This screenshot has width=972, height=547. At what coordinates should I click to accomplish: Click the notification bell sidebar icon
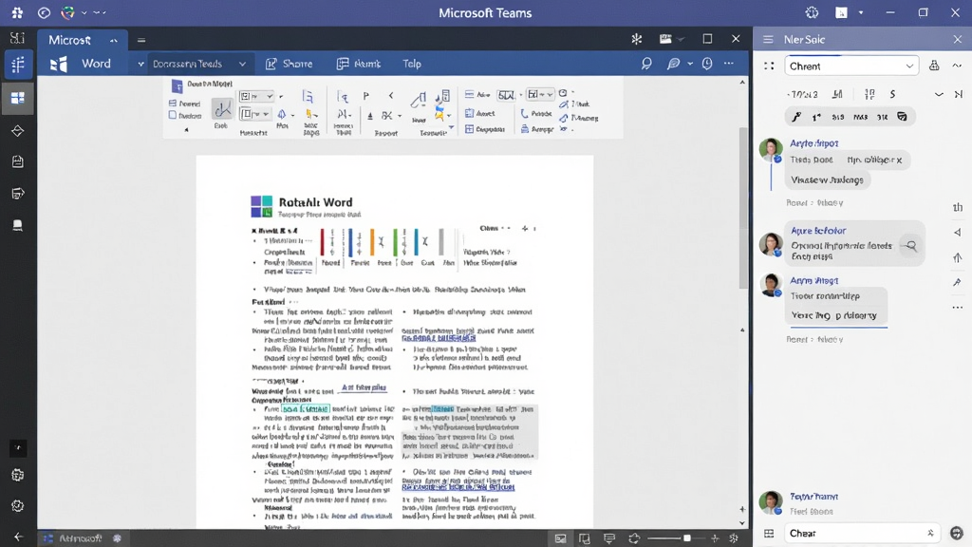[17, 225]
